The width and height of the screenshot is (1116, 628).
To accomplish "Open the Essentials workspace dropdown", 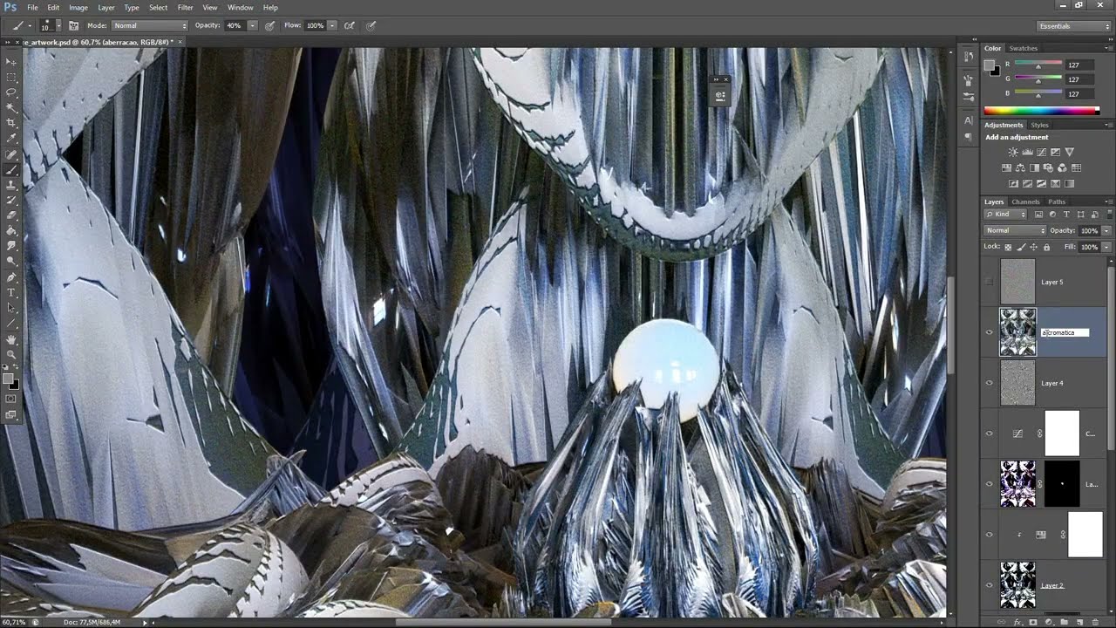I will click(x=1073, y=26).
